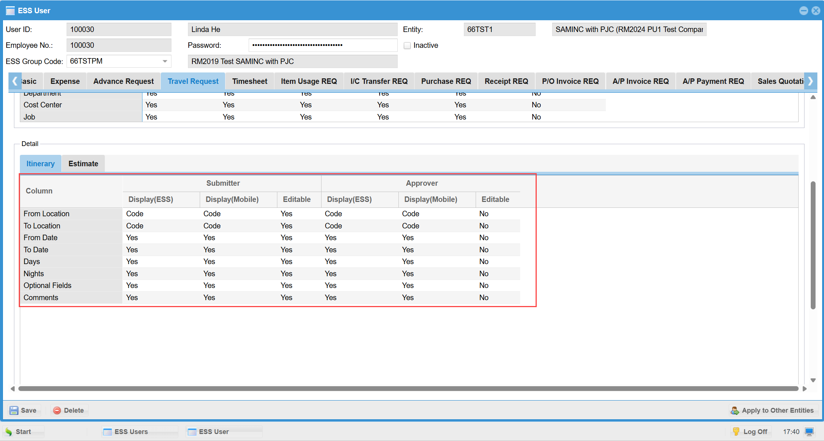Click the Delete button
Viewport: 824px width, 441px height.
[x=69, y=410]
